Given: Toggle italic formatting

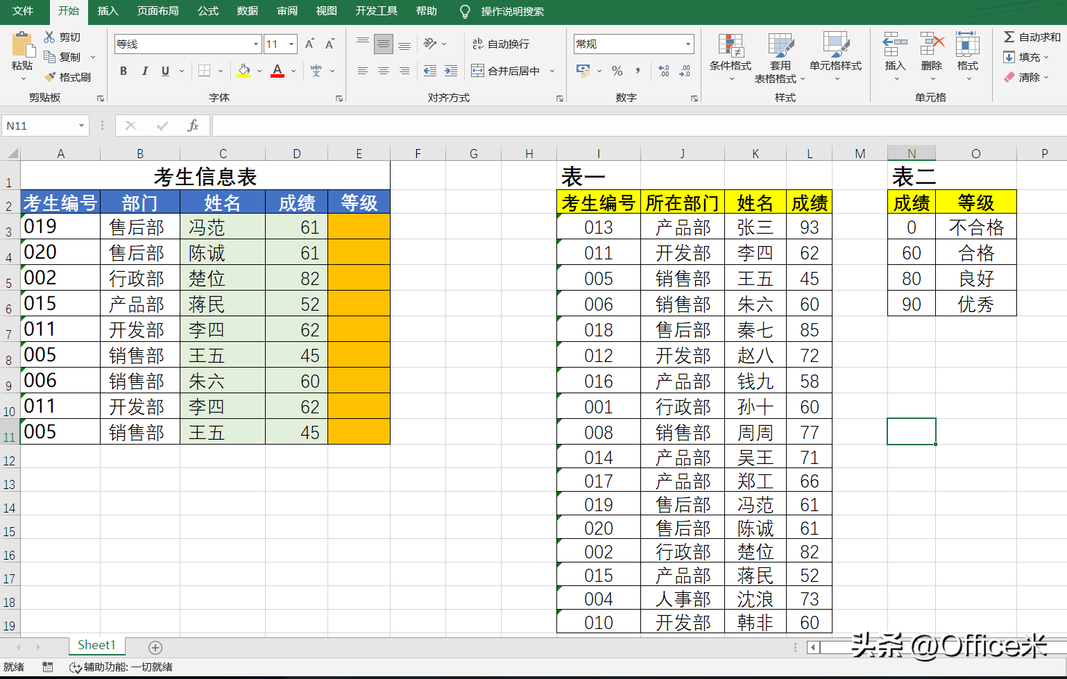Looking at the screenshot, I should click(x=144, y=71).
